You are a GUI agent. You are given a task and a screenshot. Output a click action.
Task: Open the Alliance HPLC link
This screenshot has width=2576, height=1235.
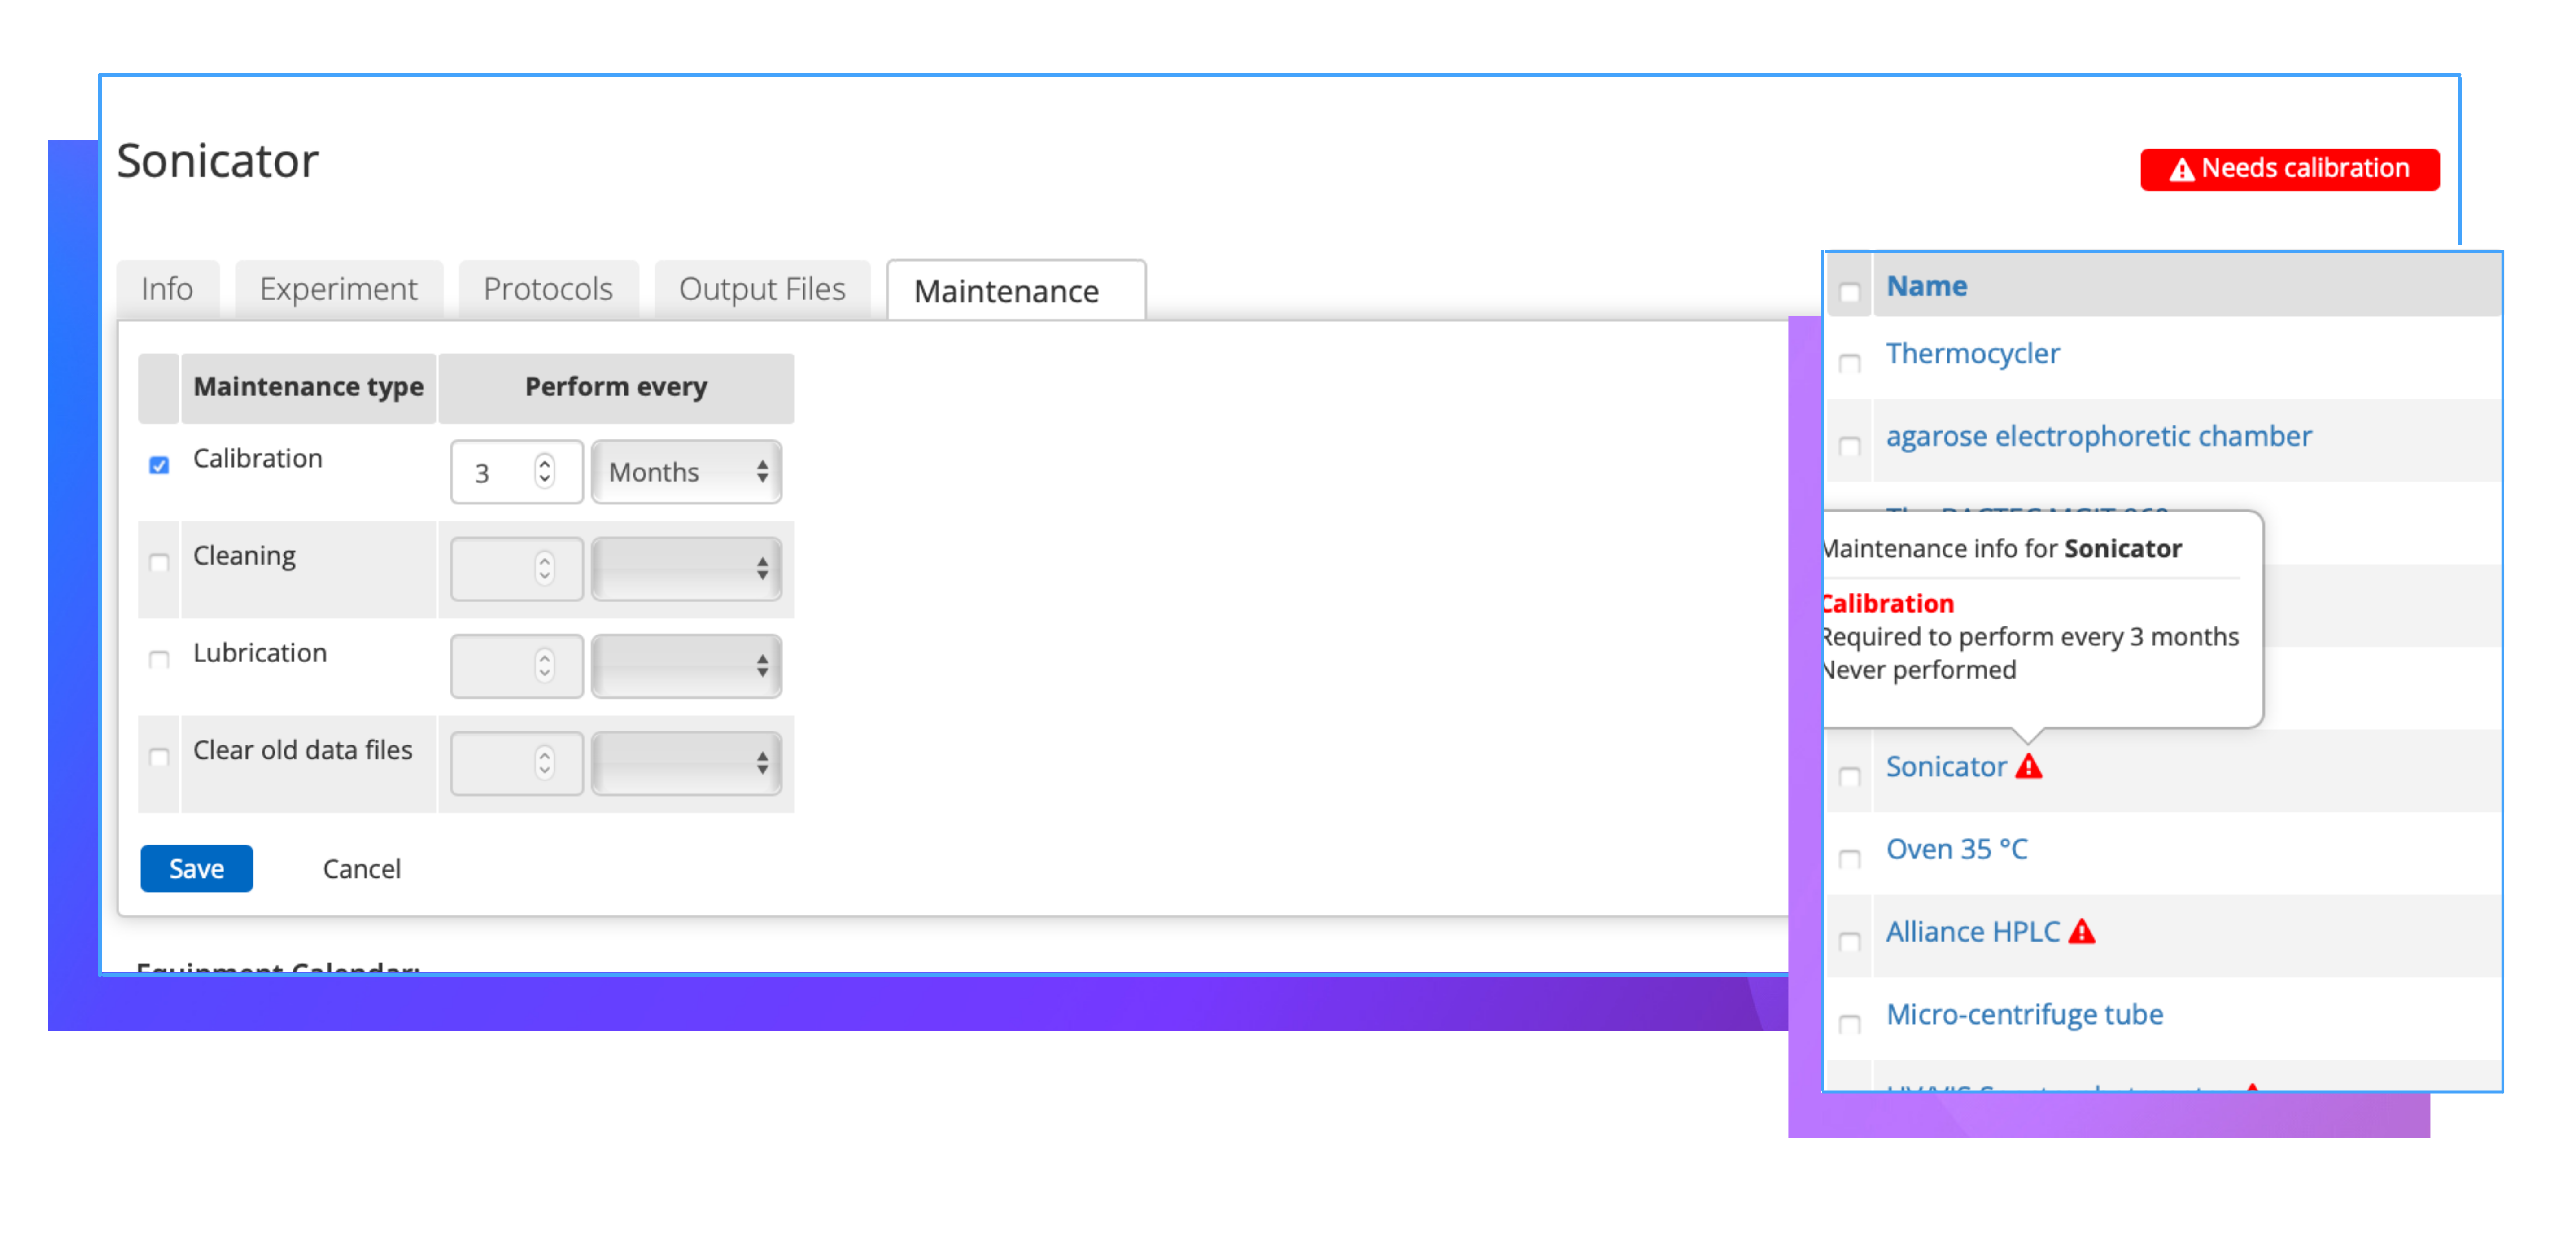[1972, 932]
